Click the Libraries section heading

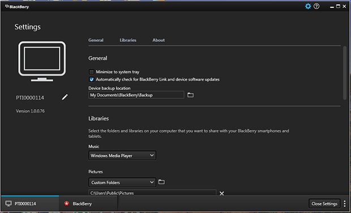pos(99,119)
